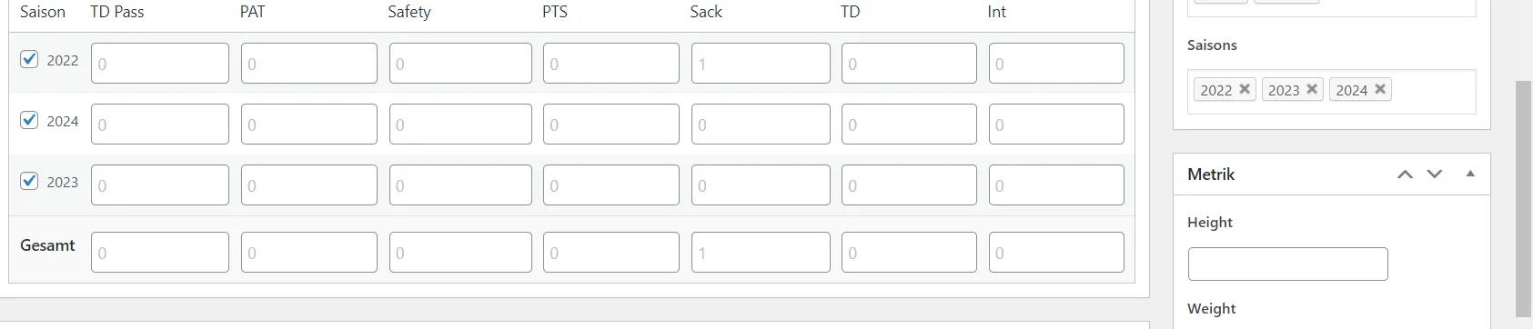Remove the 2022 season tag
Viewport: 1533px width, 329px height.
pyautogui.click(x=1245, y=89)
